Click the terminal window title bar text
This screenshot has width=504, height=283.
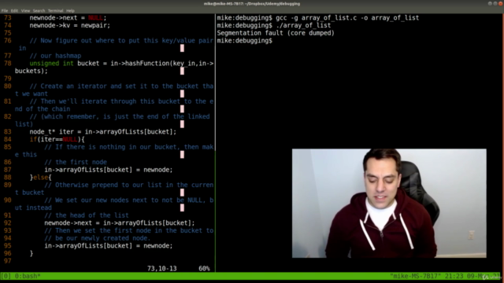[252, 4]
